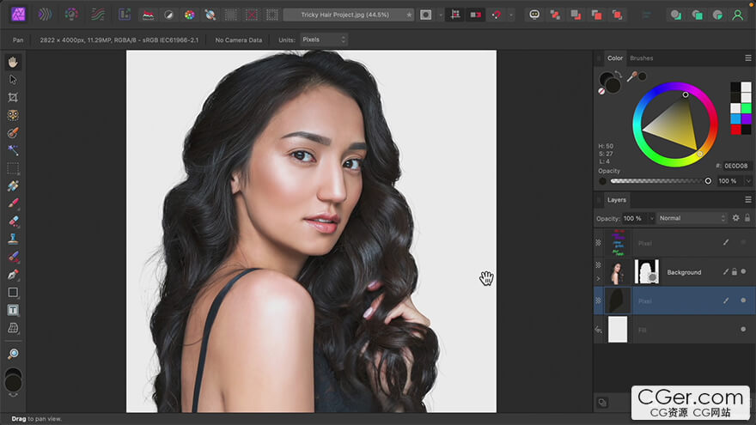Viewport: 756px width, 425px height.
Task: Click the hex color input field
Action: [x=736, y=167]
